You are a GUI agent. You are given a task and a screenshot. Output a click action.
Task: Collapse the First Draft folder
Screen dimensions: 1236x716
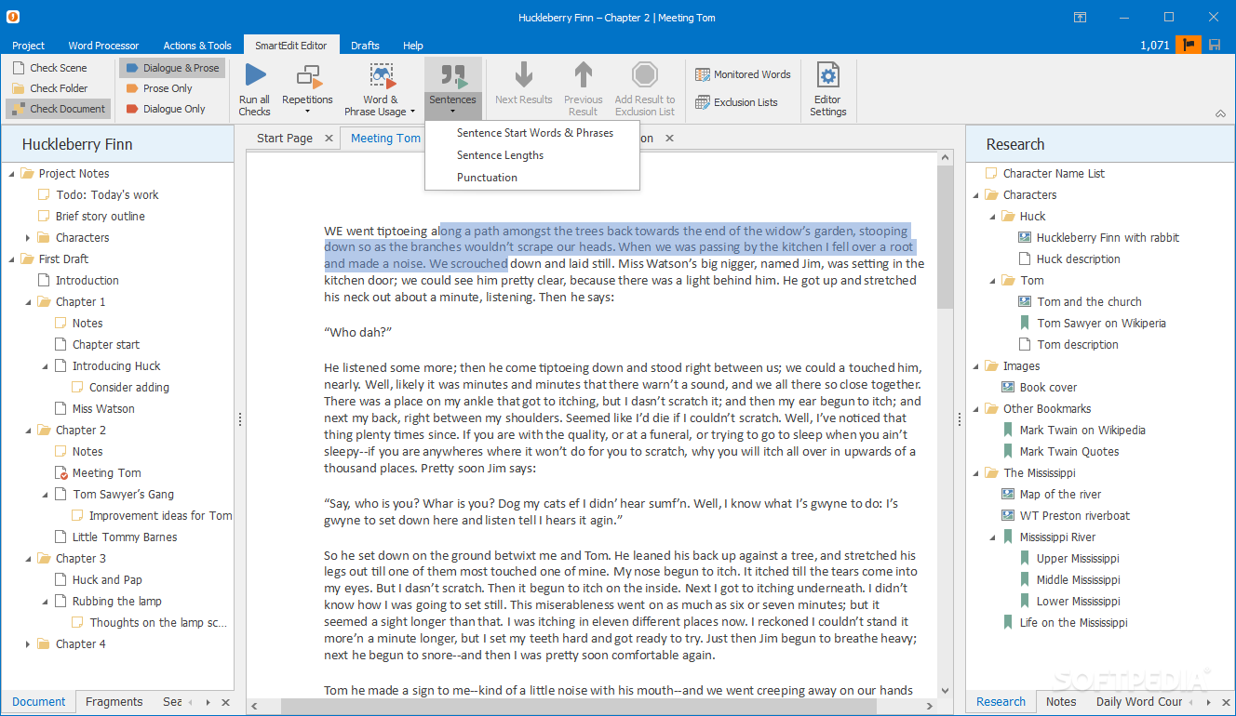pos(11,259)
